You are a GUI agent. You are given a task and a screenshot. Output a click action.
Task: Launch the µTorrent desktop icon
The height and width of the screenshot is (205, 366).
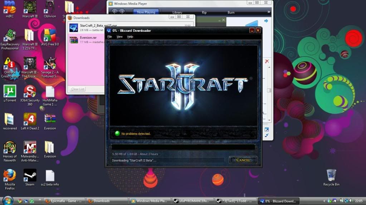(10, 93)
